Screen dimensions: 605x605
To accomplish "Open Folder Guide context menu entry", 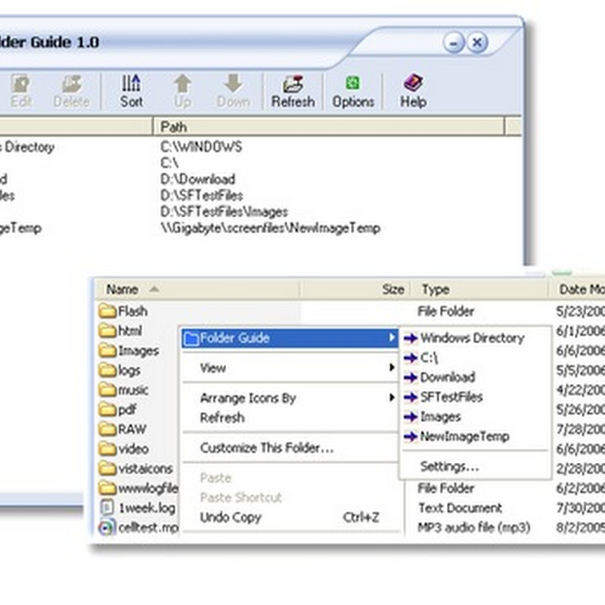I will click(290, 338).
